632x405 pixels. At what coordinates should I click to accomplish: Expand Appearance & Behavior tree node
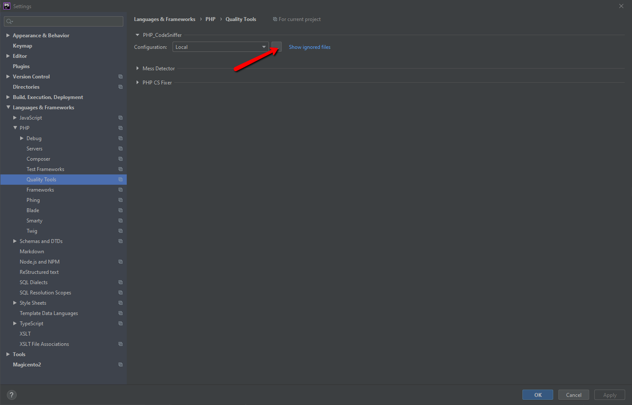click(8, 36)
